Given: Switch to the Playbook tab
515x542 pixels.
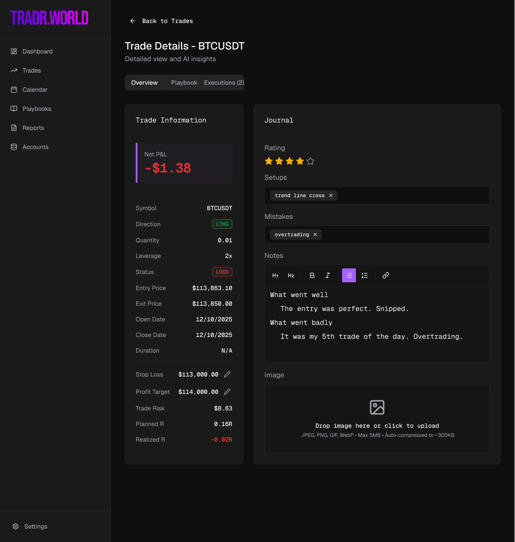Looking at the screenshot, I should point(184,83).
